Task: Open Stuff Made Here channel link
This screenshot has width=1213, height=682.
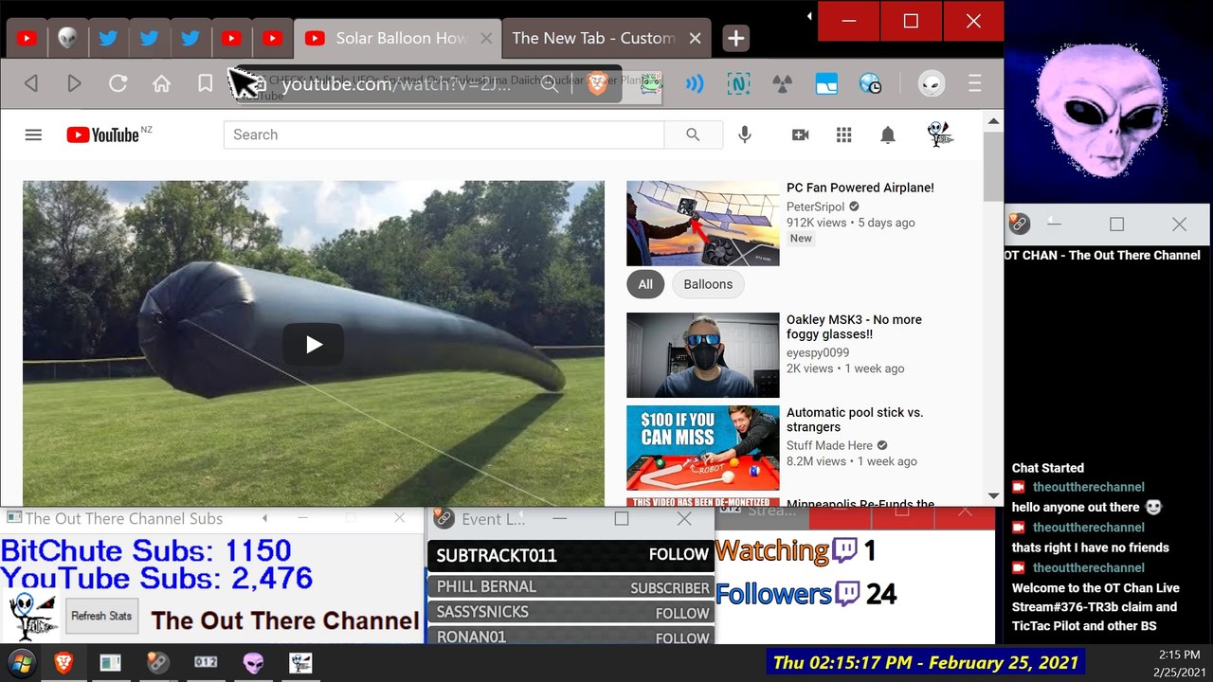Action: click(829, 445)
